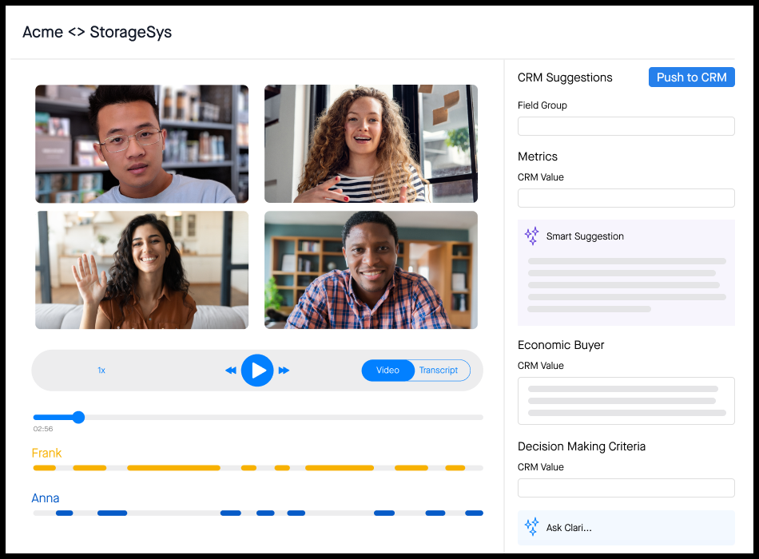Click the Decision Making Criteria value field
This screenshot has width=759, height=559.
click(626, 488)
